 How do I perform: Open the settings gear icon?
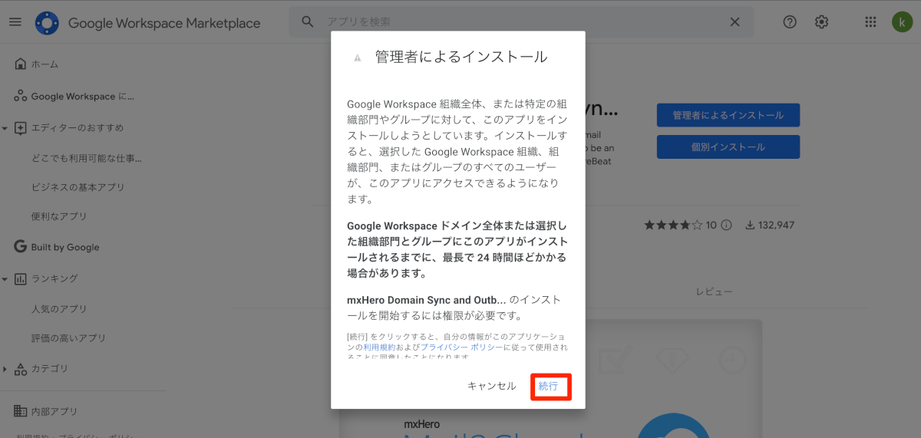(821, 21)
